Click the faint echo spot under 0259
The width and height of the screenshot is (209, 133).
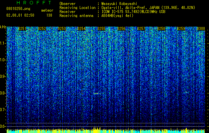tap(186, 92)
